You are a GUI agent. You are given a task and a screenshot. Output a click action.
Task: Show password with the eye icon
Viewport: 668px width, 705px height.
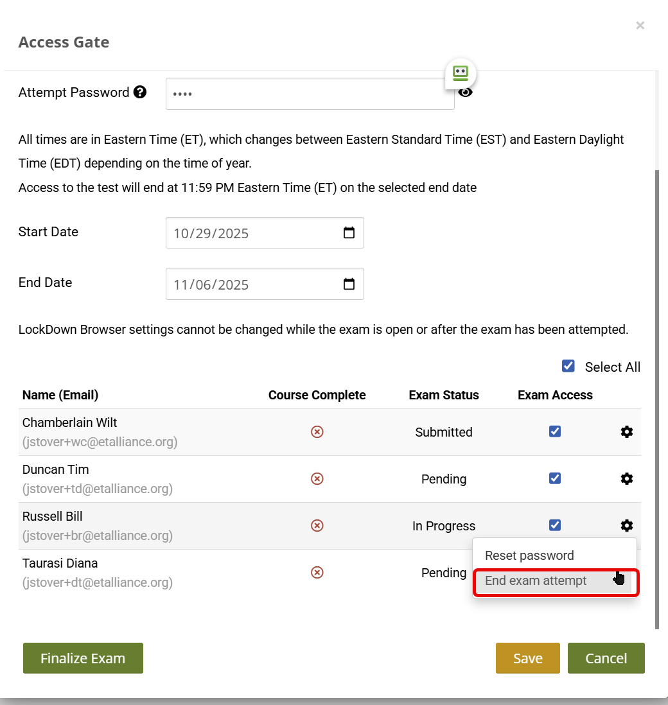[x=466, y=92]
